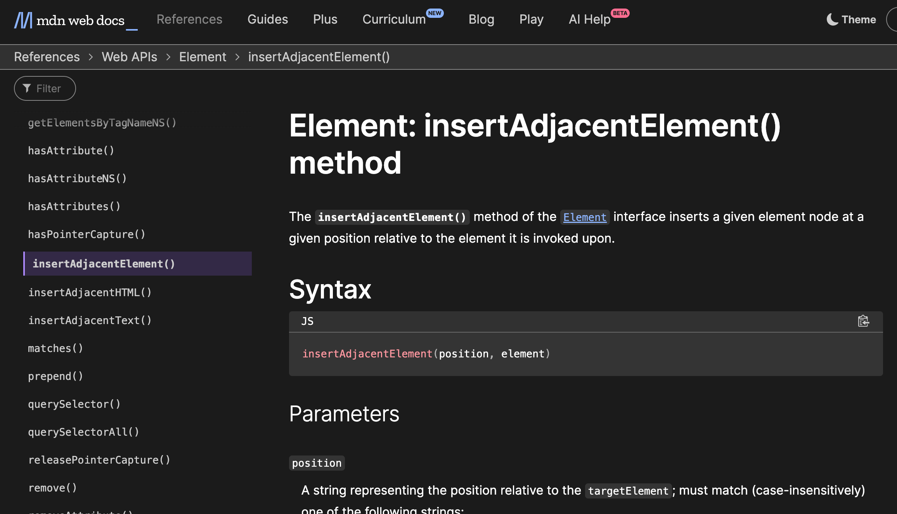This screenshot has width=897, height=514.
Task: Toggle the Theme switcher
Action: [x=851, y=19]
